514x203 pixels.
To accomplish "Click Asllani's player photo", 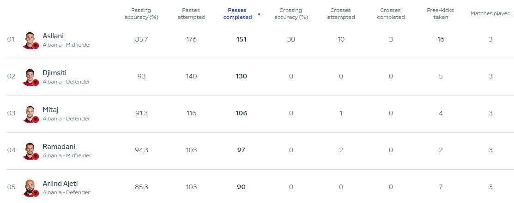I will 30,40.
